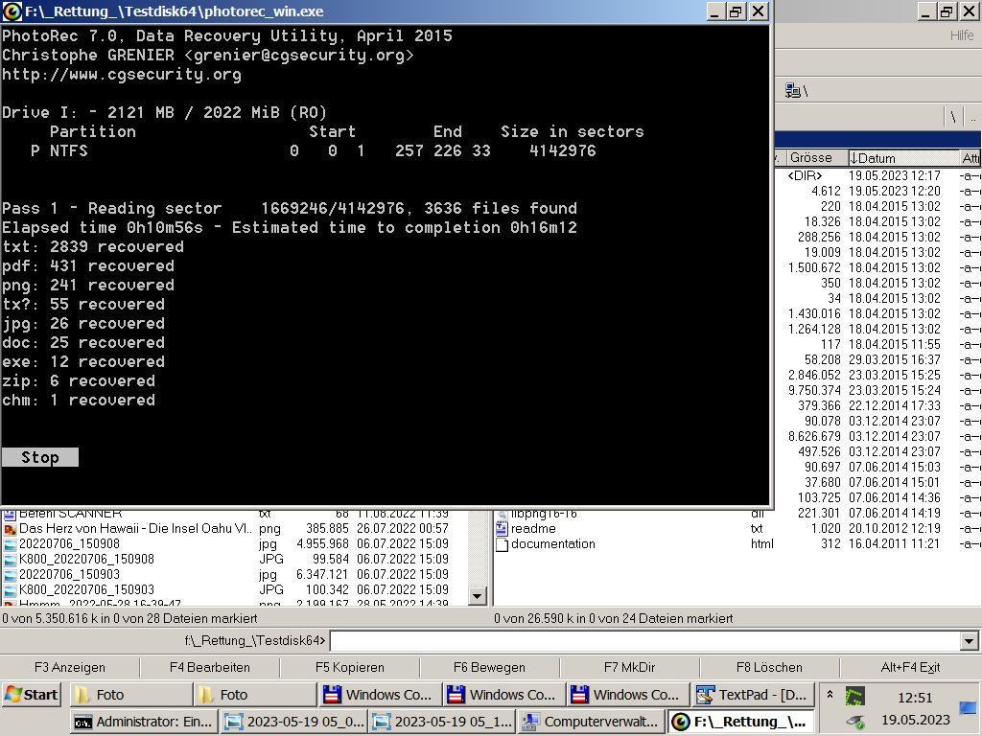This screenshot has height=736, width=982.
Task: Open the 2023-05-19 05_0... image taskbar button
Action: point(293,722)
